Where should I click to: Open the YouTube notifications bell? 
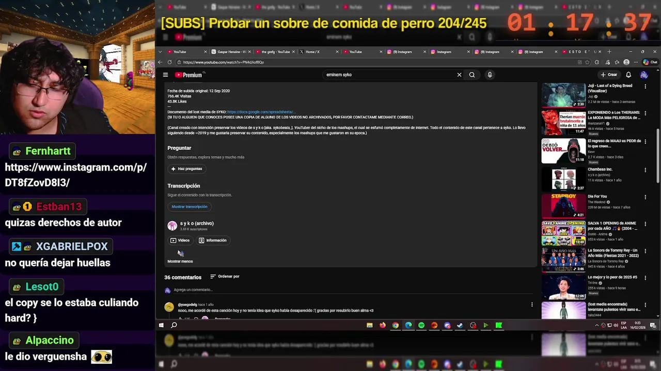coord(628,75)
